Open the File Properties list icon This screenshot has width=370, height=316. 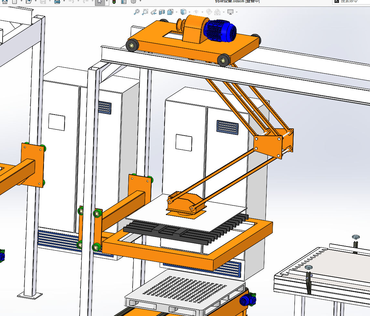tap(124, 2)
